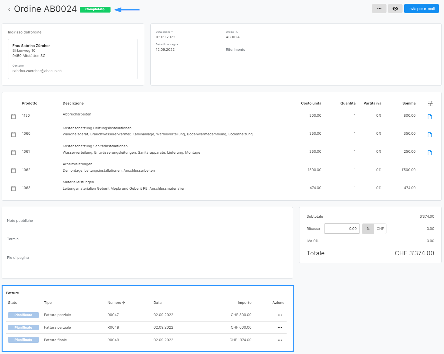Select percent mode for Ribasso discount
Image resolution: width=444 pixels, height=354 pixels.
click(368, 229)
